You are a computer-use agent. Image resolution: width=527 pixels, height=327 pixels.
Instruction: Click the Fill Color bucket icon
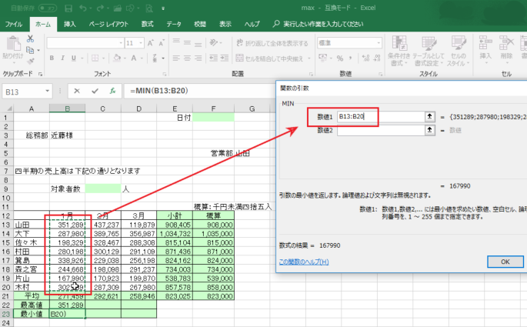pos(117,58)
